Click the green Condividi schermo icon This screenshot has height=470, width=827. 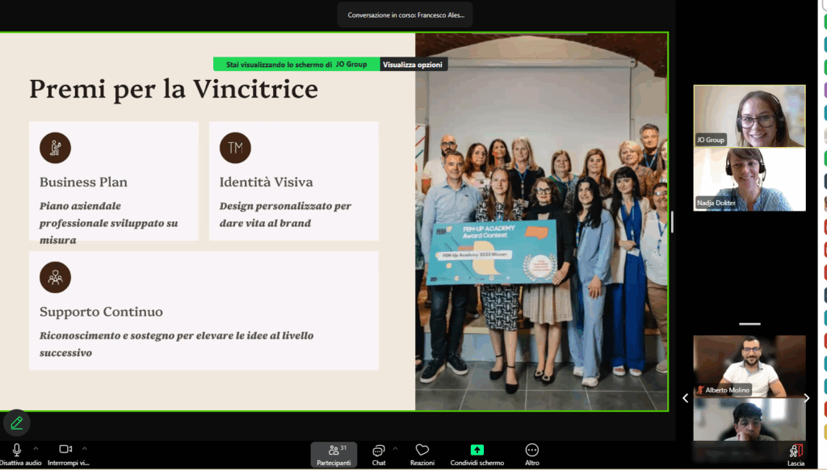[x=476, y=450]
